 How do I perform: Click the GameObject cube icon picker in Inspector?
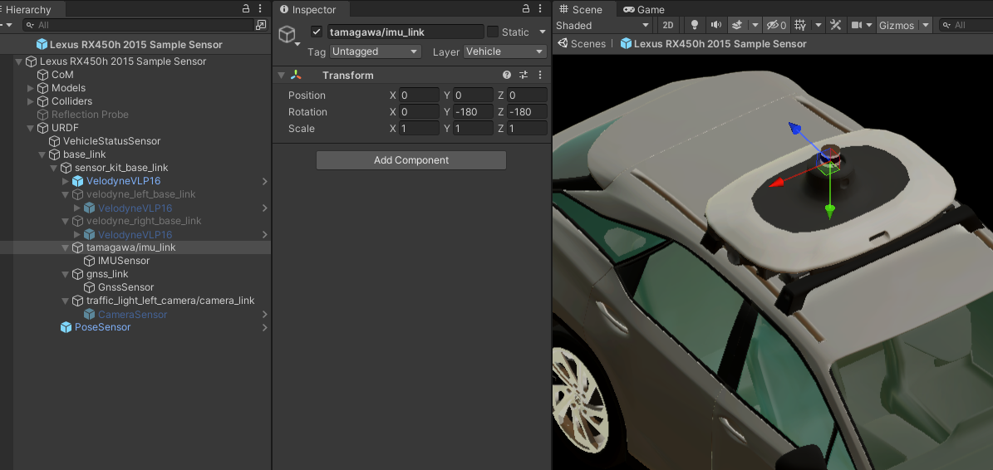coord(288,35)
